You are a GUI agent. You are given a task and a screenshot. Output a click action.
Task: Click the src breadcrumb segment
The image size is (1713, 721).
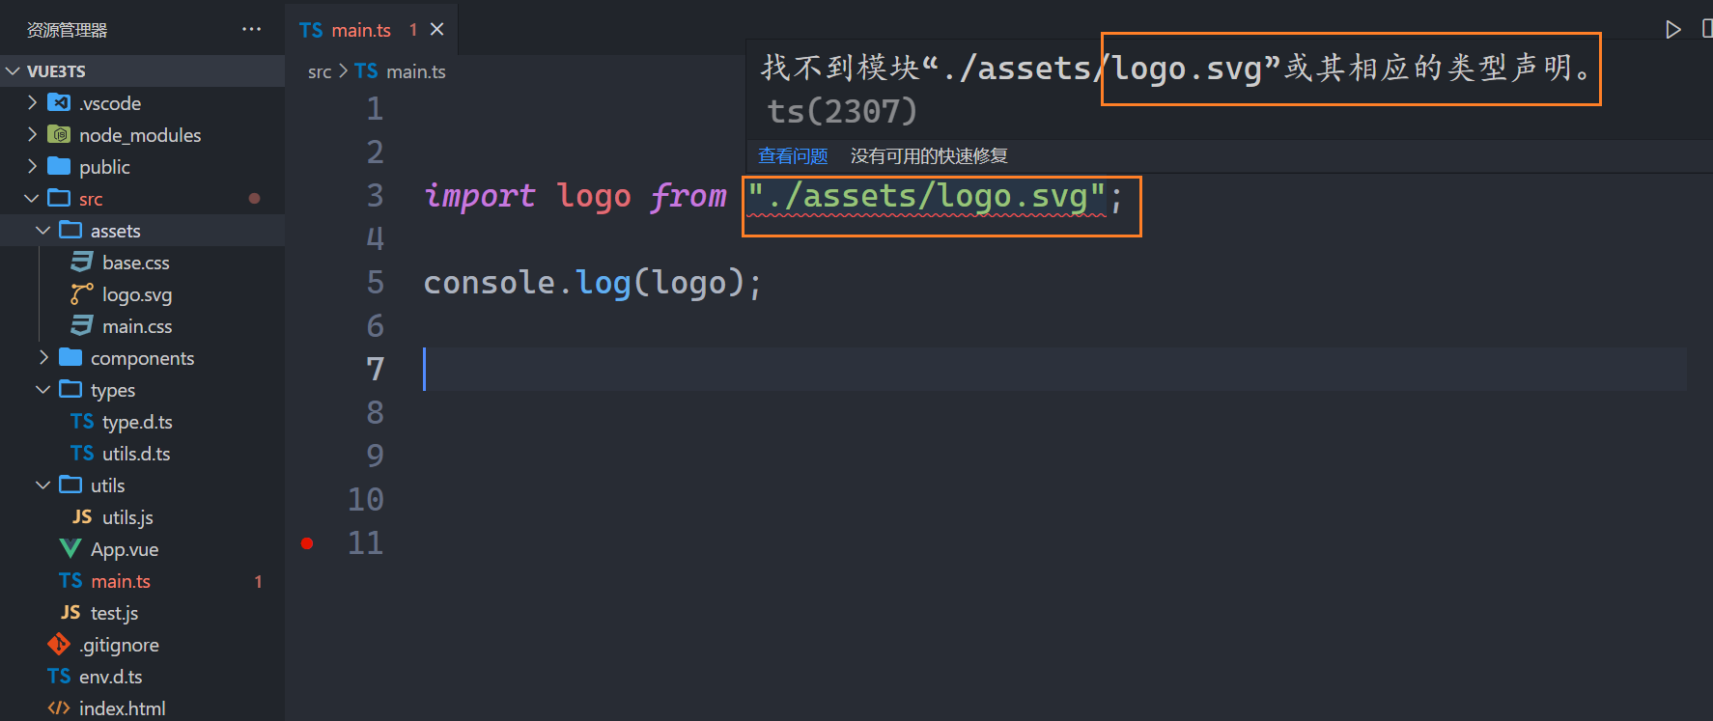pyautogui.click(x=319, y=71)
